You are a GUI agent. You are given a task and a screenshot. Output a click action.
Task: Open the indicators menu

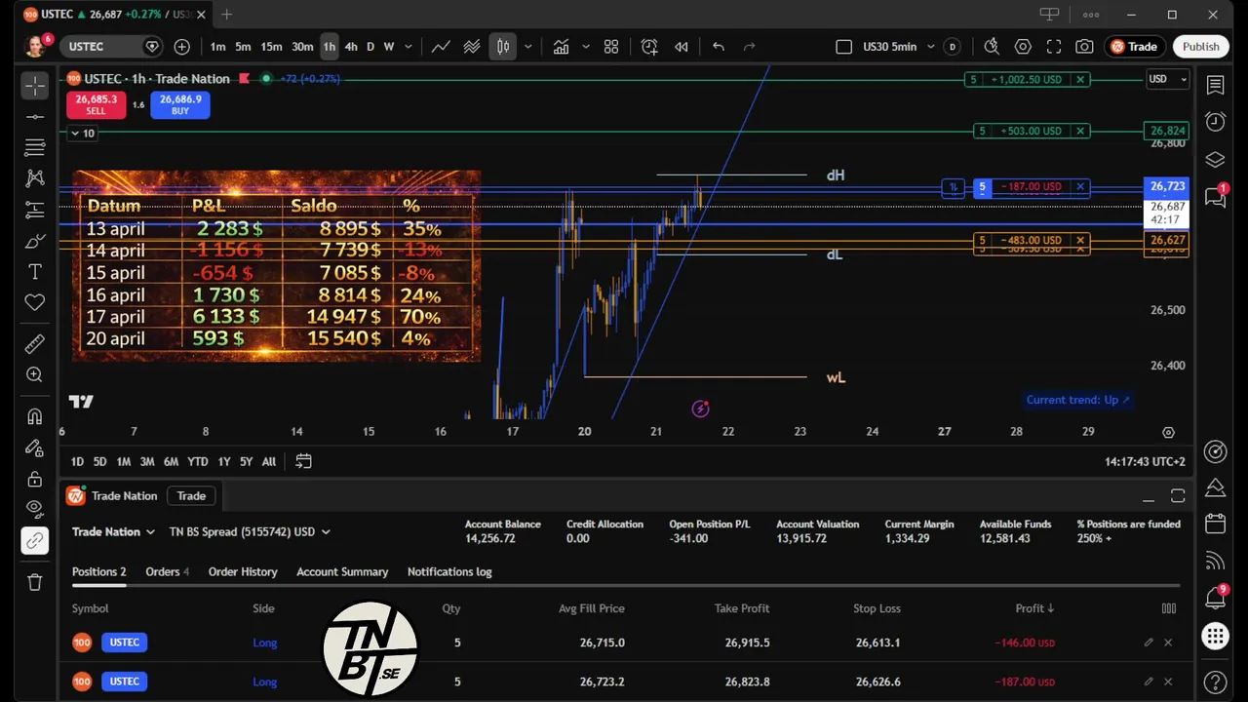pos(561,47)
